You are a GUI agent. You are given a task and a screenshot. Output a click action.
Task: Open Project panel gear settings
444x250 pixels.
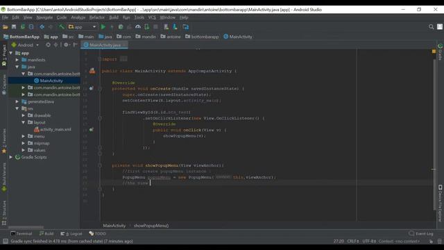click(66, 44)
